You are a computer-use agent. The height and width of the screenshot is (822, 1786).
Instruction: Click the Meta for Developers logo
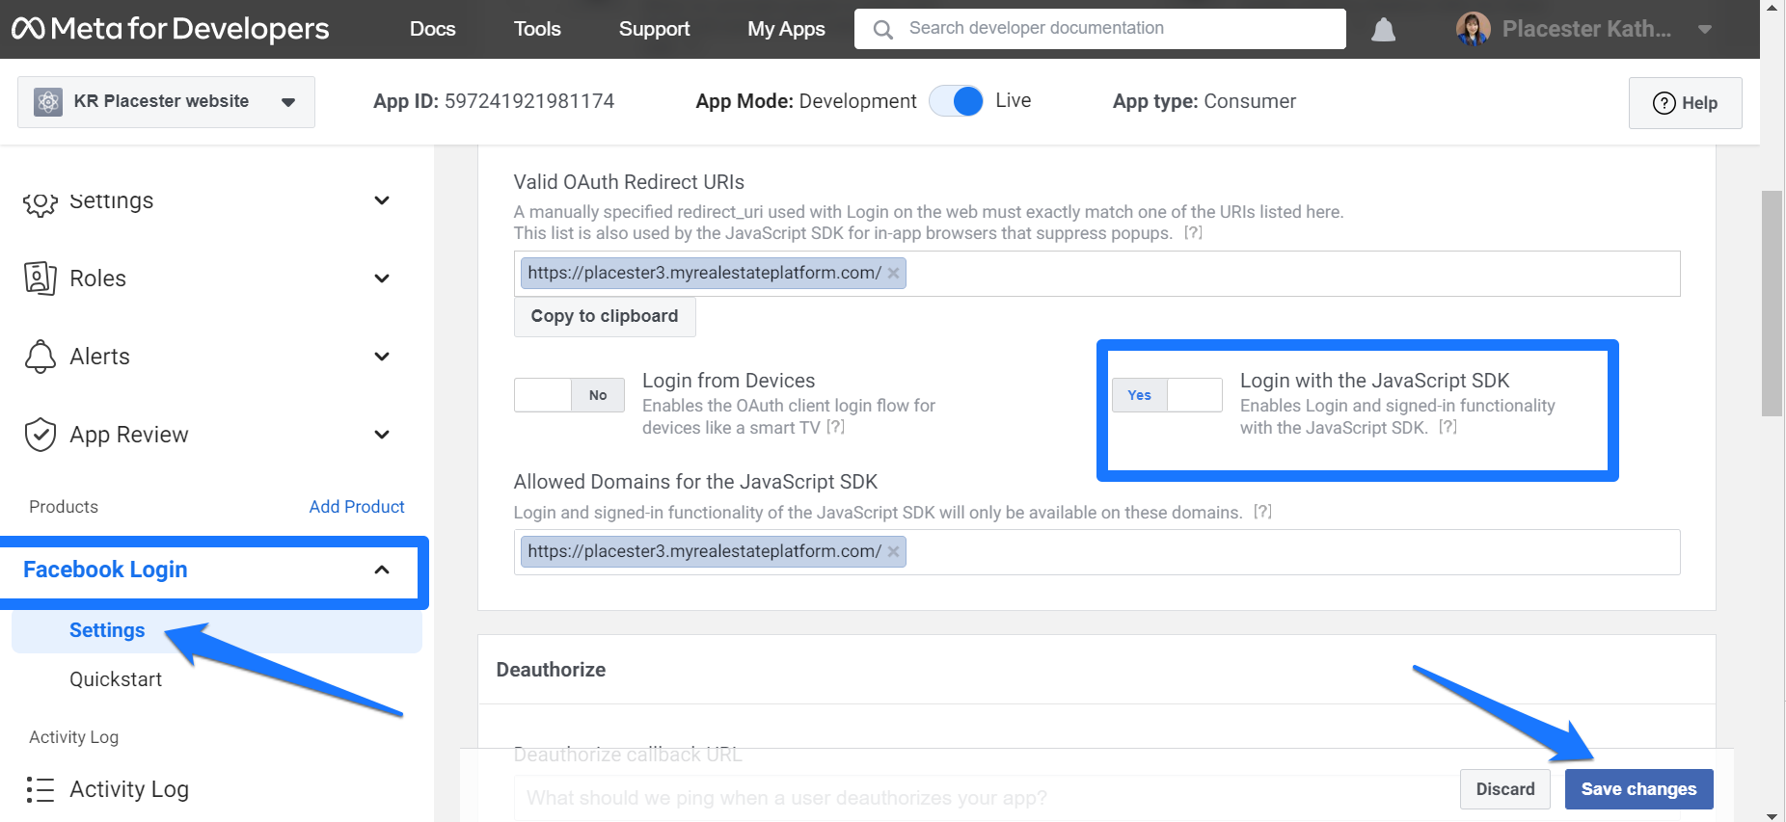point(170,29)
